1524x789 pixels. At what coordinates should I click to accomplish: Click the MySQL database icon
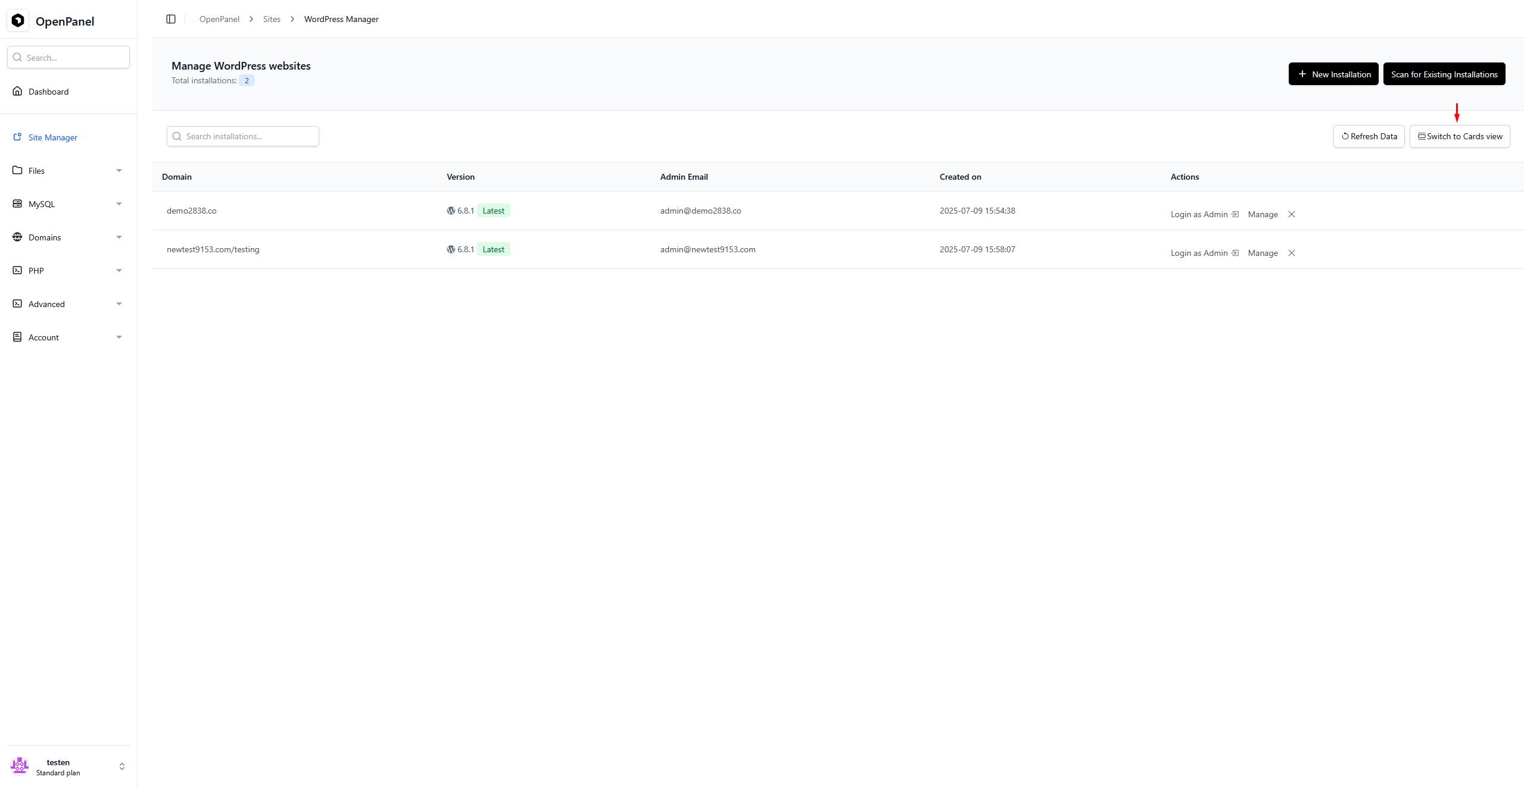[x=17, y=203]
